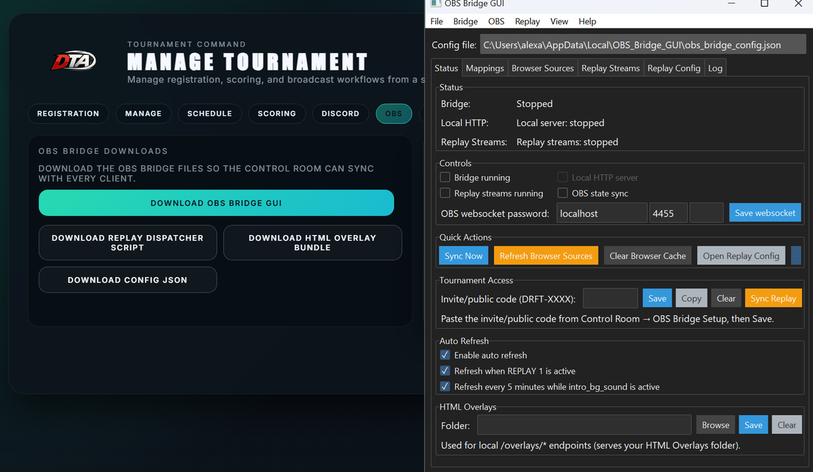The image size is (813, 472).
Task: Open the Replay menu
Action: point(527,21)
